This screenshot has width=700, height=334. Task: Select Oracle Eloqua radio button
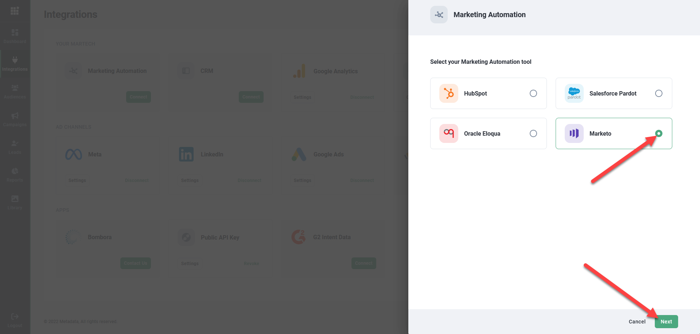pyautogui.click(x=533, y=133)
